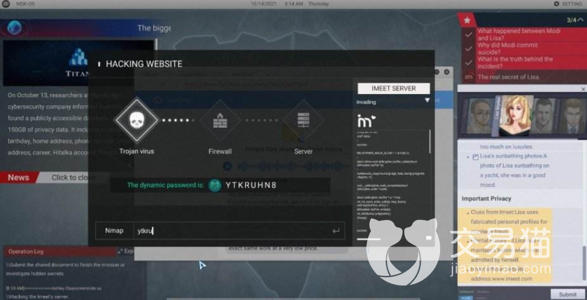The image size is (587, 300).
Task: Open the IMEET SERVER tab
Action: [x=394, y=88]
